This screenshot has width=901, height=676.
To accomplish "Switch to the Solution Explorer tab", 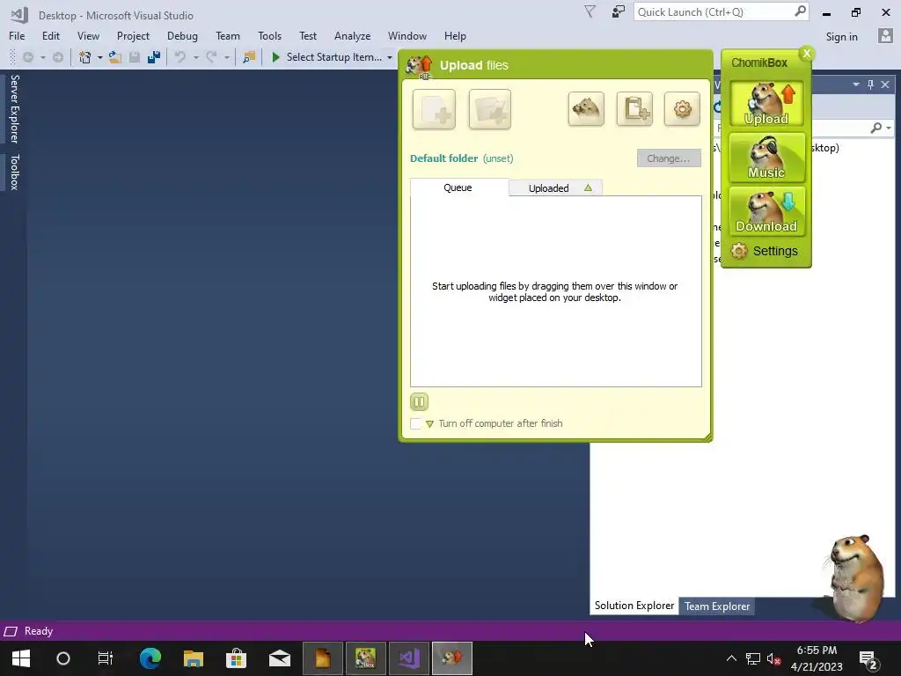I will [634, 606].
